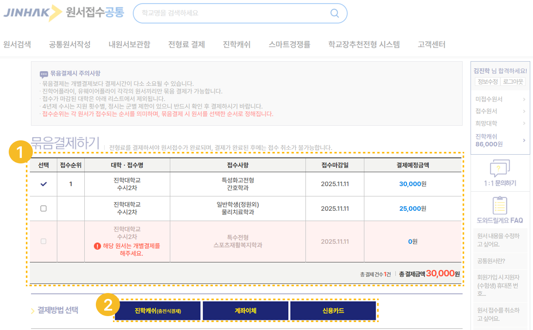Click the 결제방법 선택 label
The height and width of the screenshot is (330, 533).
(58, 310)
